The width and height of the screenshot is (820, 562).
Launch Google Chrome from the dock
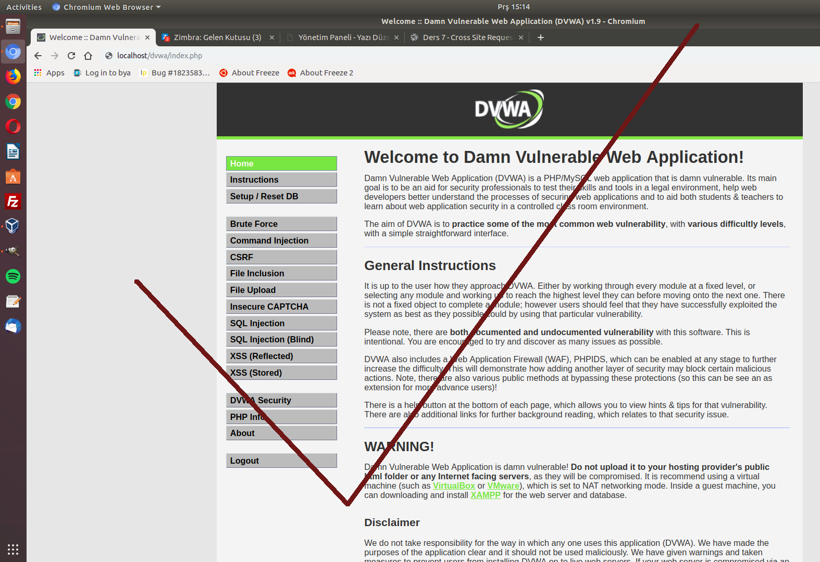click(x=13, y=101)
